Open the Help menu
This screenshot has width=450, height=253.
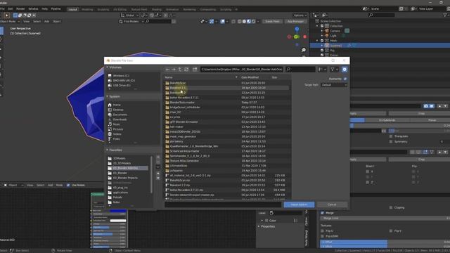[x=45, y=9]
